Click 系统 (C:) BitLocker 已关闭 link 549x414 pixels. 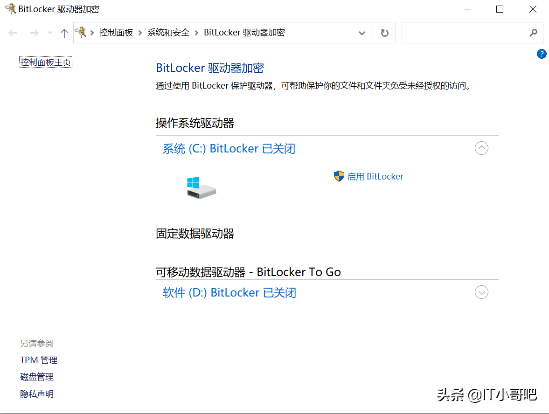click(x=229, y=149)
